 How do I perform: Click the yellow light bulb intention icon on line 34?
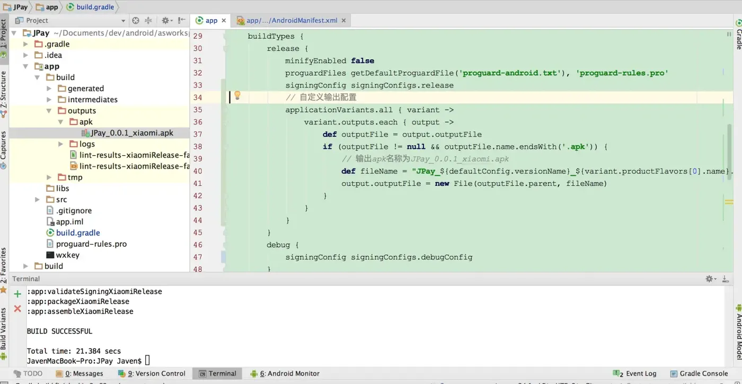point(237,95)
